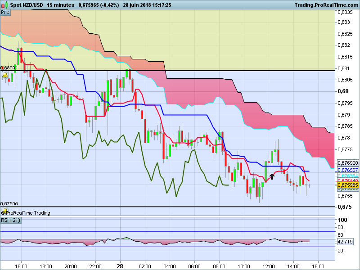Click the 12:00 label on time axis
The width and height of the screenshot is (360, 270).
pyautogui.click(x=268, y=265)
